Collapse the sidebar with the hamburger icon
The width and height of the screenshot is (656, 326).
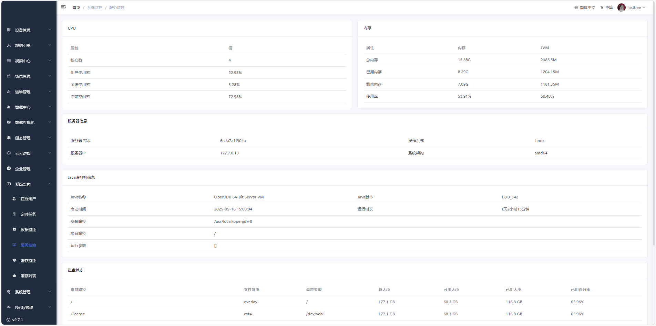[63, 7]
